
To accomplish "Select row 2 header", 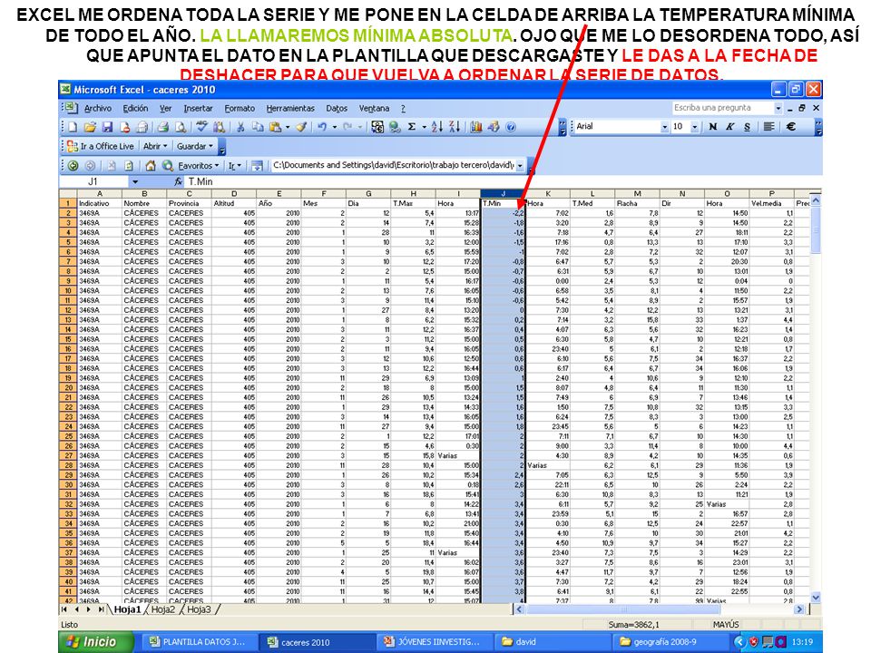I will [68, 213].
